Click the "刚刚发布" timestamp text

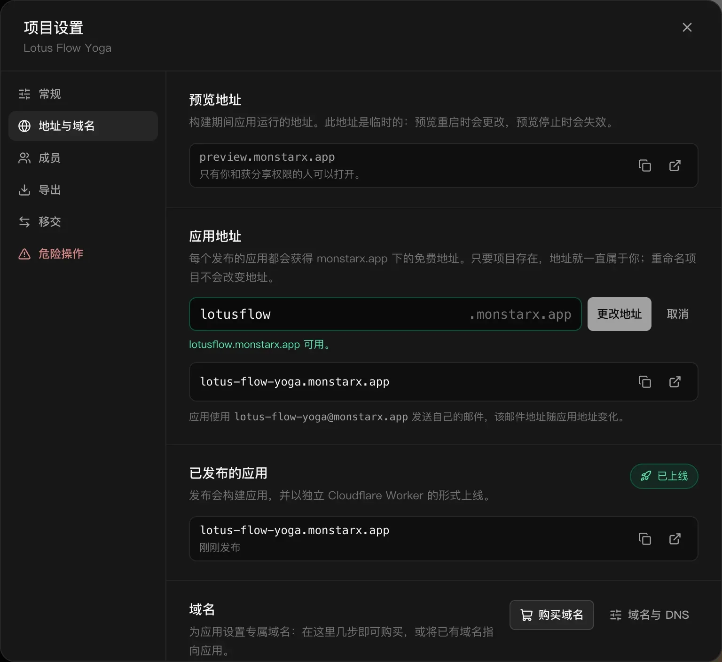point(220,547)
